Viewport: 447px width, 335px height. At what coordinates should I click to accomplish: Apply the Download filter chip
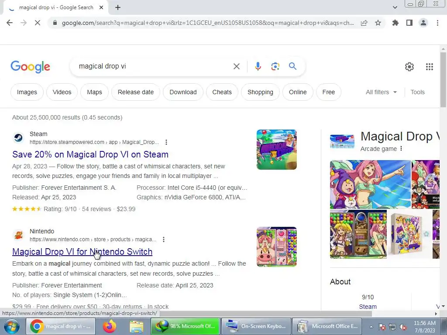183,92
